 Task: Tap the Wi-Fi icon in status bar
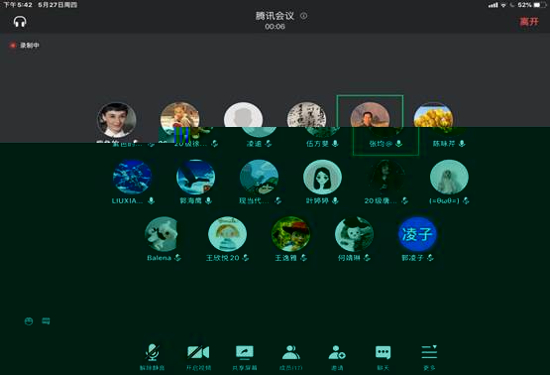[x=503, y=5]
